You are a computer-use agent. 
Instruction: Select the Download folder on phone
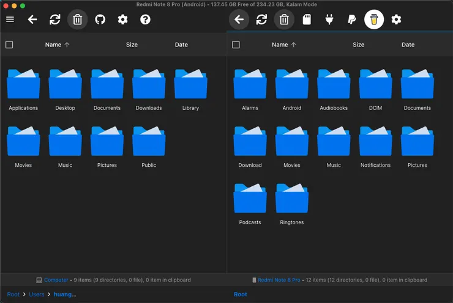(x=250, y=147)
